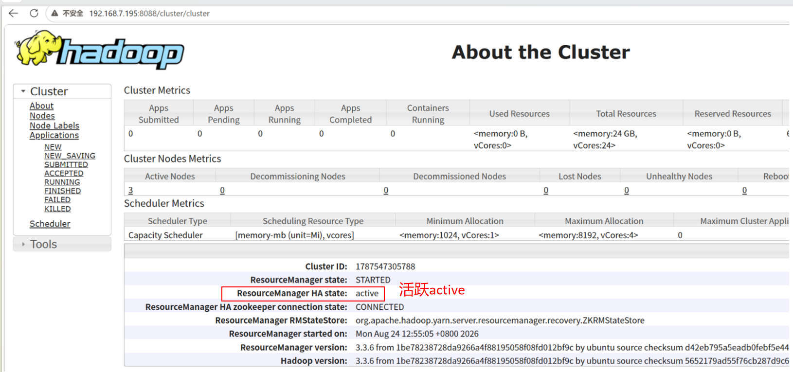This screenshot has width=793, height=372.
Task: Click the memory:24 GB total resources value
Action: tap(605, 139)
